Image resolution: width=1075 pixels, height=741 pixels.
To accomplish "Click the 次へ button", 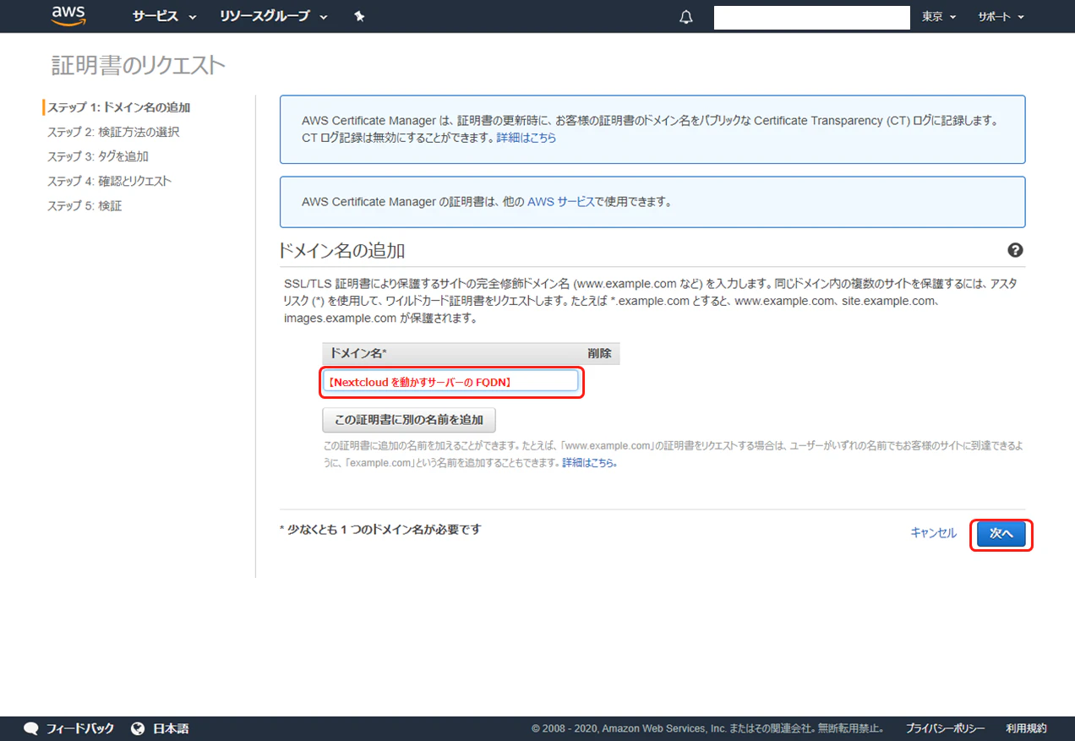I will click(x=1001, y=534).
